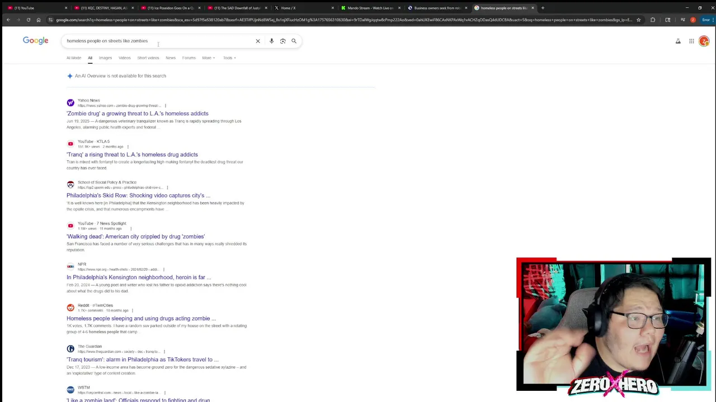This screenshot has height=402, width=716.
Task: Switch to Images results tab
Action: tap(105, 58)
